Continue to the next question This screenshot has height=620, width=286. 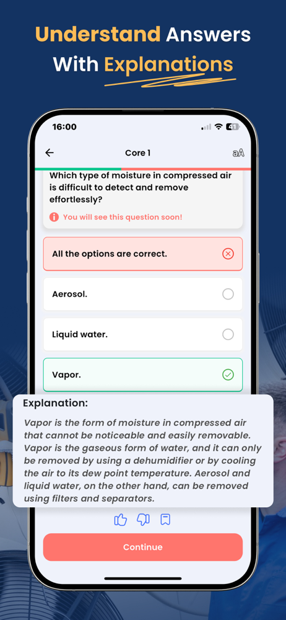142,547
